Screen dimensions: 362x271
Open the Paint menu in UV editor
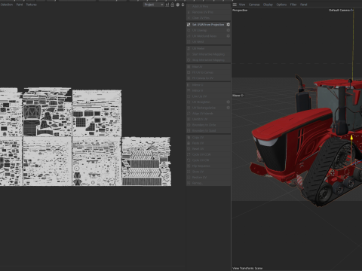(x=20, y=5)
